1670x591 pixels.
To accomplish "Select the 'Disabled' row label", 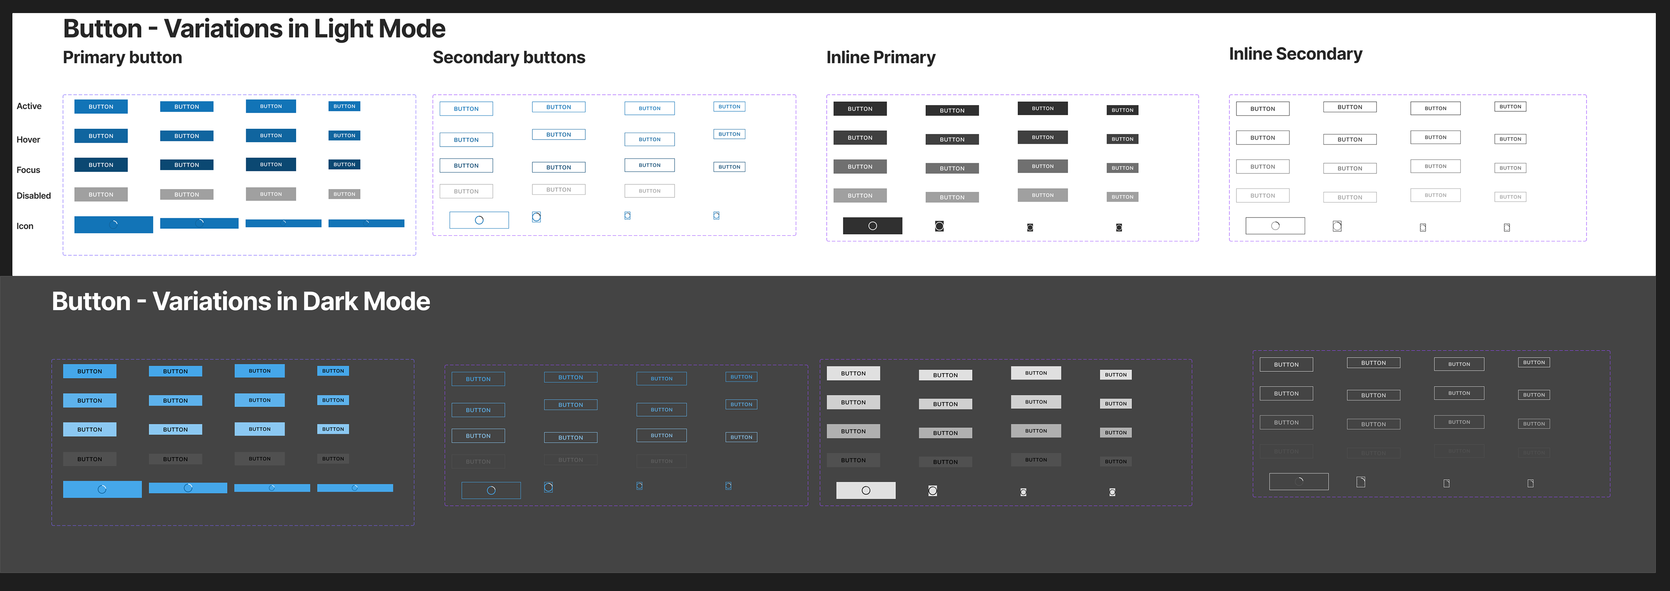I will [34, 196].
